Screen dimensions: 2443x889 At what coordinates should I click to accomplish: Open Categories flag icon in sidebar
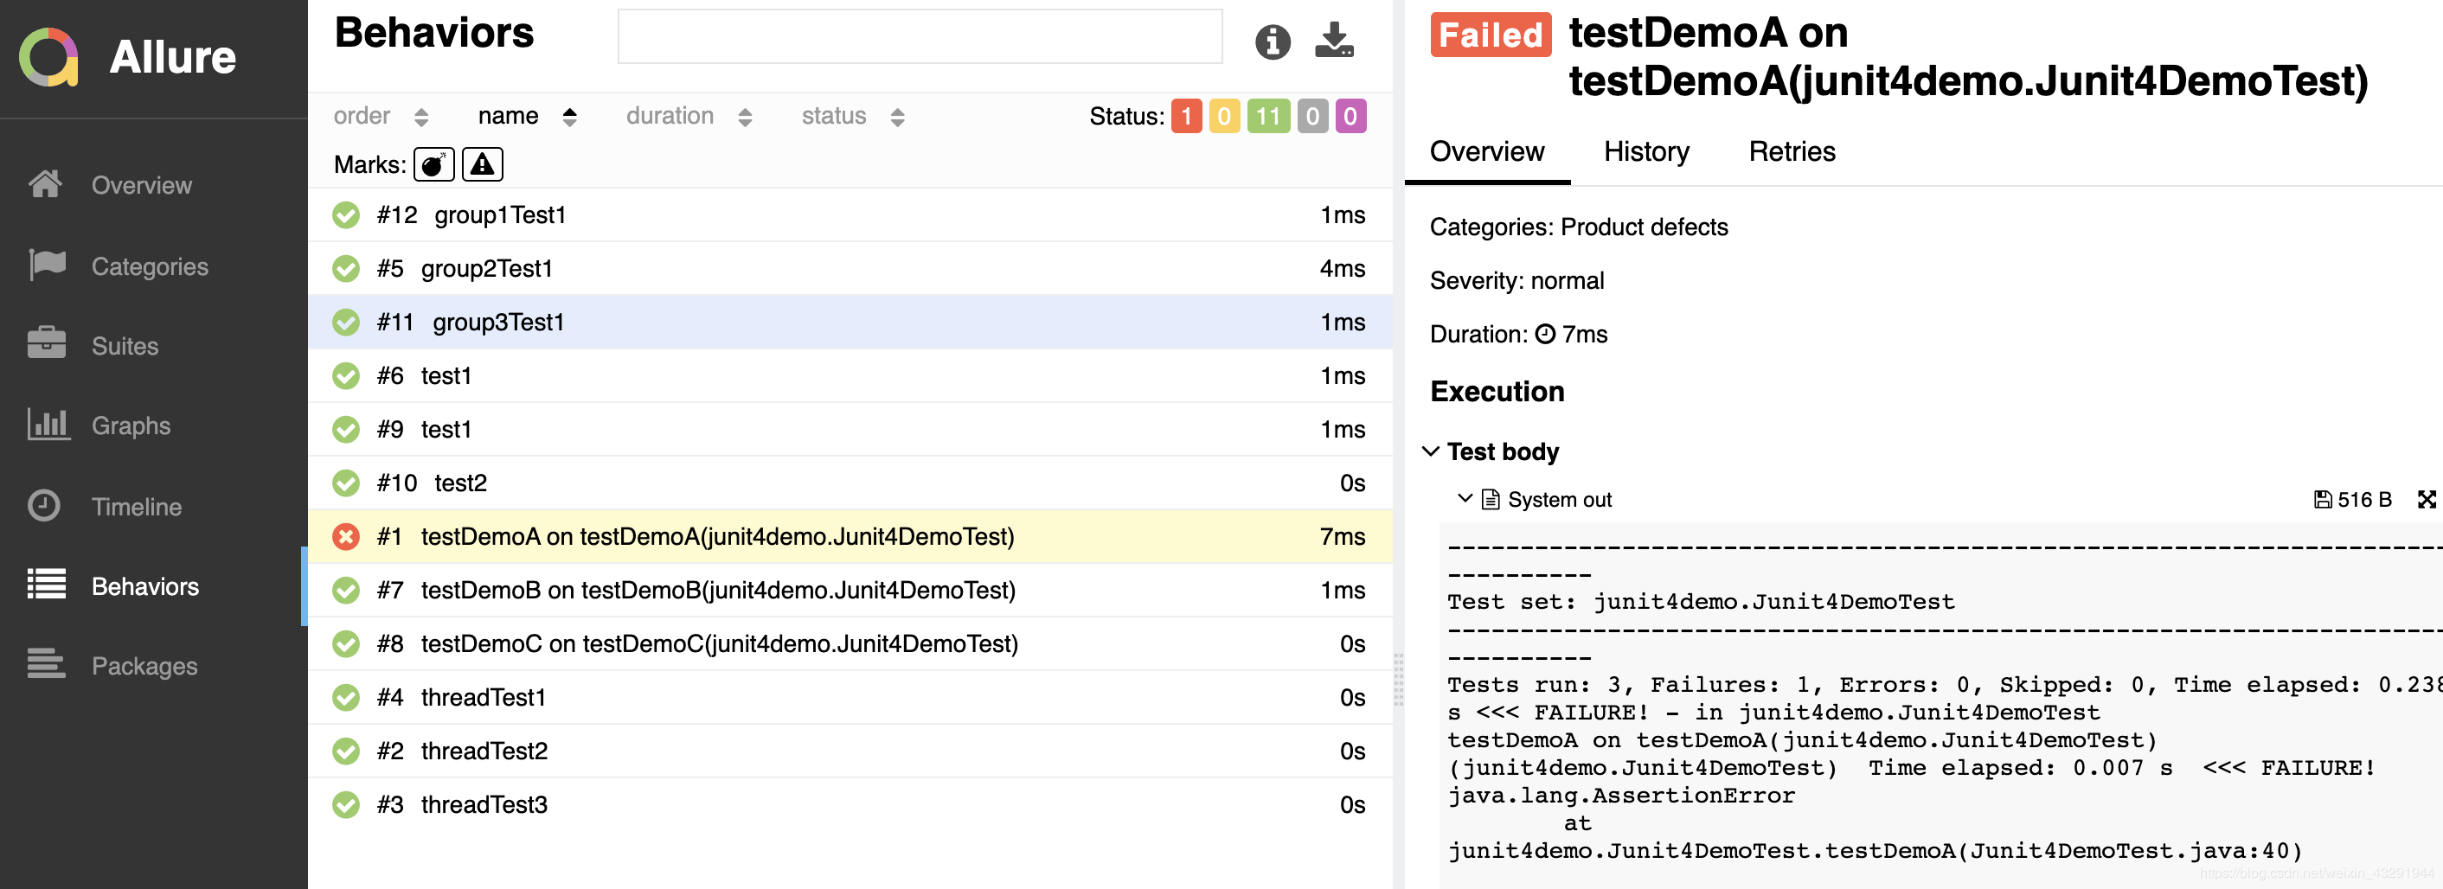click(47, 265)
